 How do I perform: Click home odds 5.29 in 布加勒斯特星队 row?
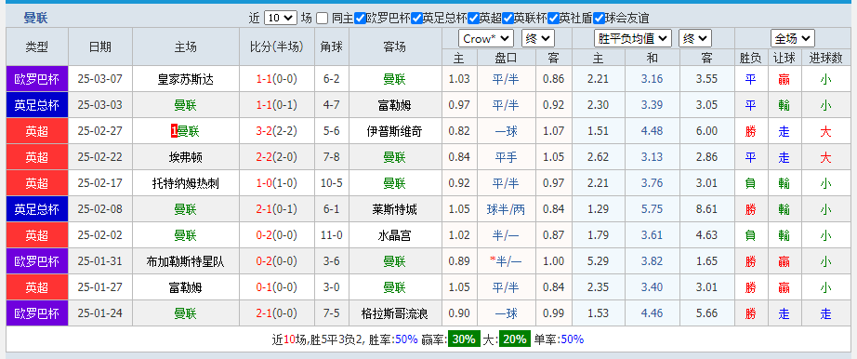598,262
